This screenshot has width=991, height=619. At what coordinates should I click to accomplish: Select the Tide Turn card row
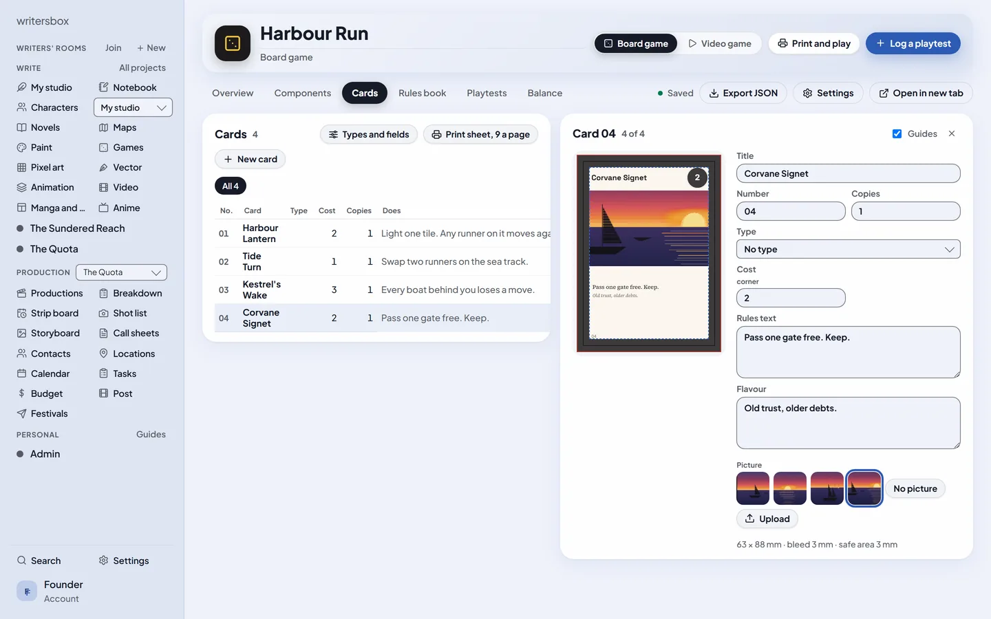[x=383, y=261]
